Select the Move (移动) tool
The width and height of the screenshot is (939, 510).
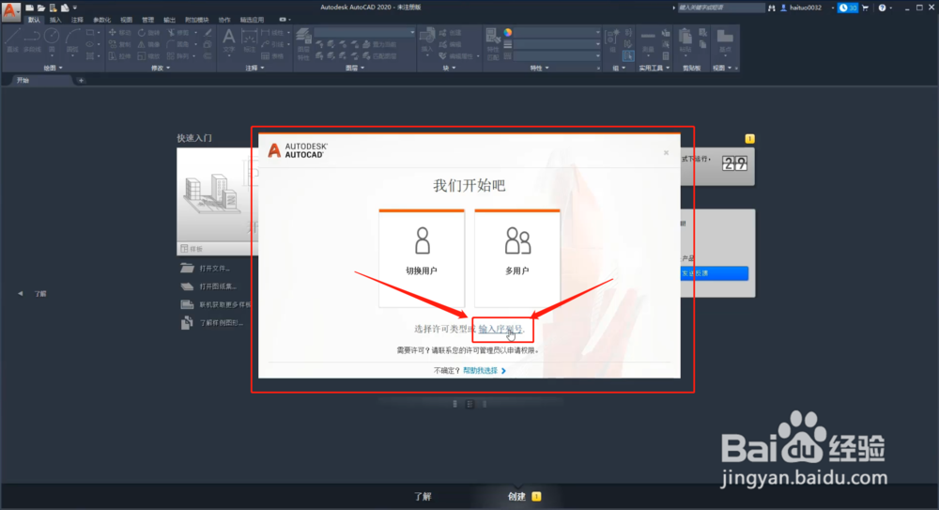point(120,32)
